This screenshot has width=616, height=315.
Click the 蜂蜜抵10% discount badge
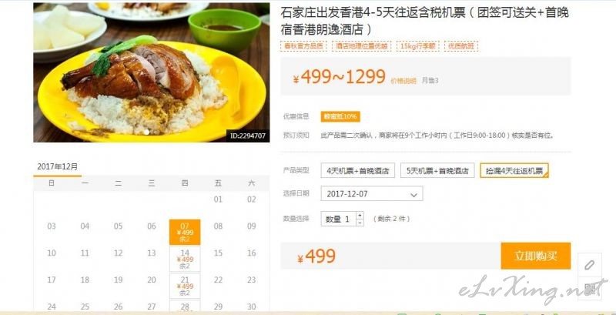pos(340,116)
